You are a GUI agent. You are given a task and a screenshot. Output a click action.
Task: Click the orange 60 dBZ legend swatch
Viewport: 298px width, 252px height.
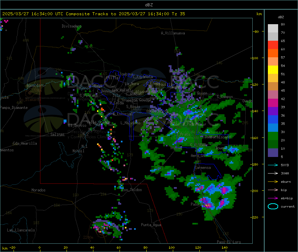point(273,53)
